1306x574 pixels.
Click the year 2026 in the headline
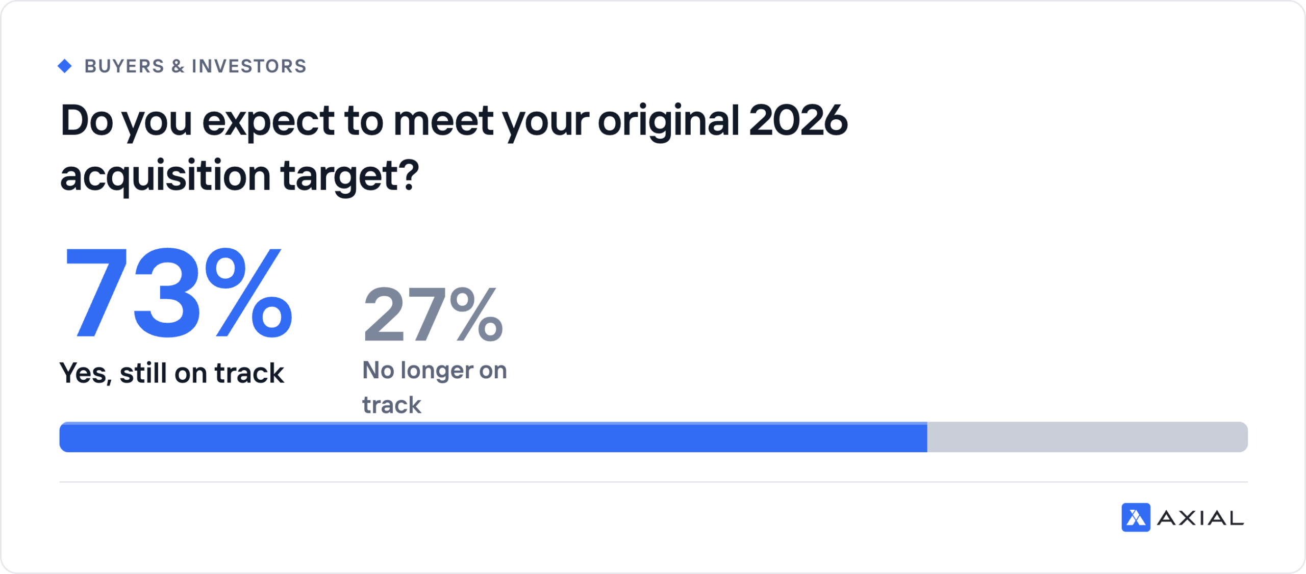coord(798,120)
